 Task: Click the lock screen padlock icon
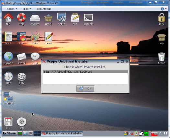coord(162,18)
